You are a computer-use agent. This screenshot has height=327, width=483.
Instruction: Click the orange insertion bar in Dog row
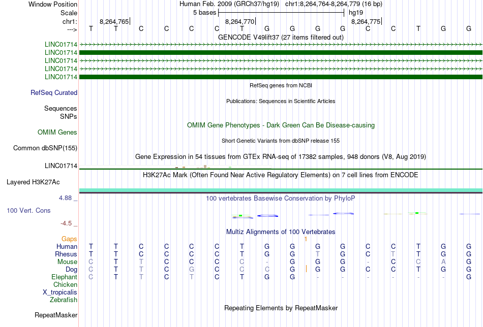(306, 269)
